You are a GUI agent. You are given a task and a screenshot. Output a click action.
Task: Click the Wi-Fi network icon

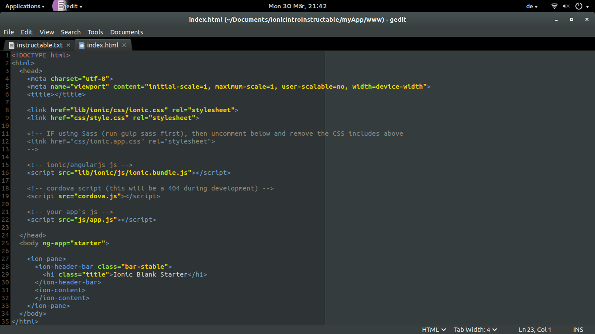(554, 6)
